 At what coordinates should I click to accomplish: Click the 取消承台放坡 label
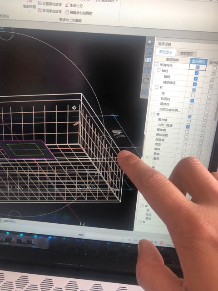pos(52,11)
